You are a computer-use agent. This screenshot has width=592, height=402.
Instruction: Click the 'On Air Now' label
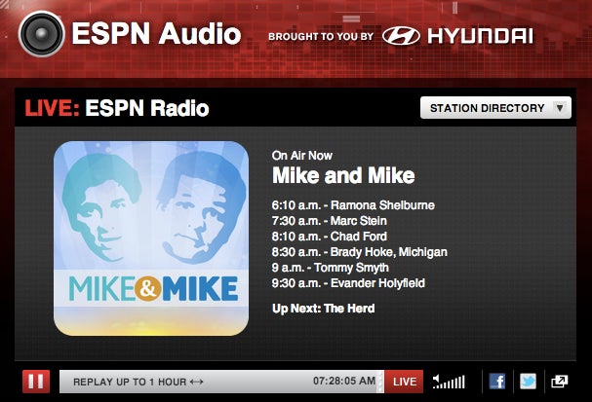(x=302, y=156)
